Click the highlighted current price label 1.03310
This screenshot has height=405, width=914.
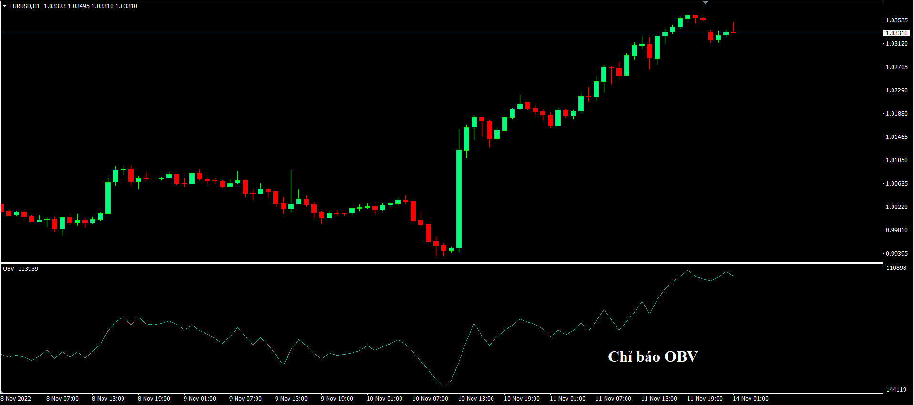point(897,33)
